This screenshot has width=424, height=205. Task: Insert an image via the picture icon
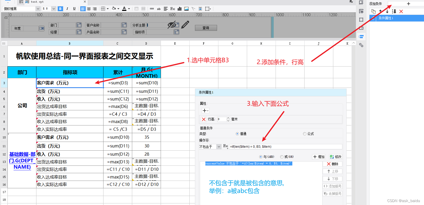(186, 9)
